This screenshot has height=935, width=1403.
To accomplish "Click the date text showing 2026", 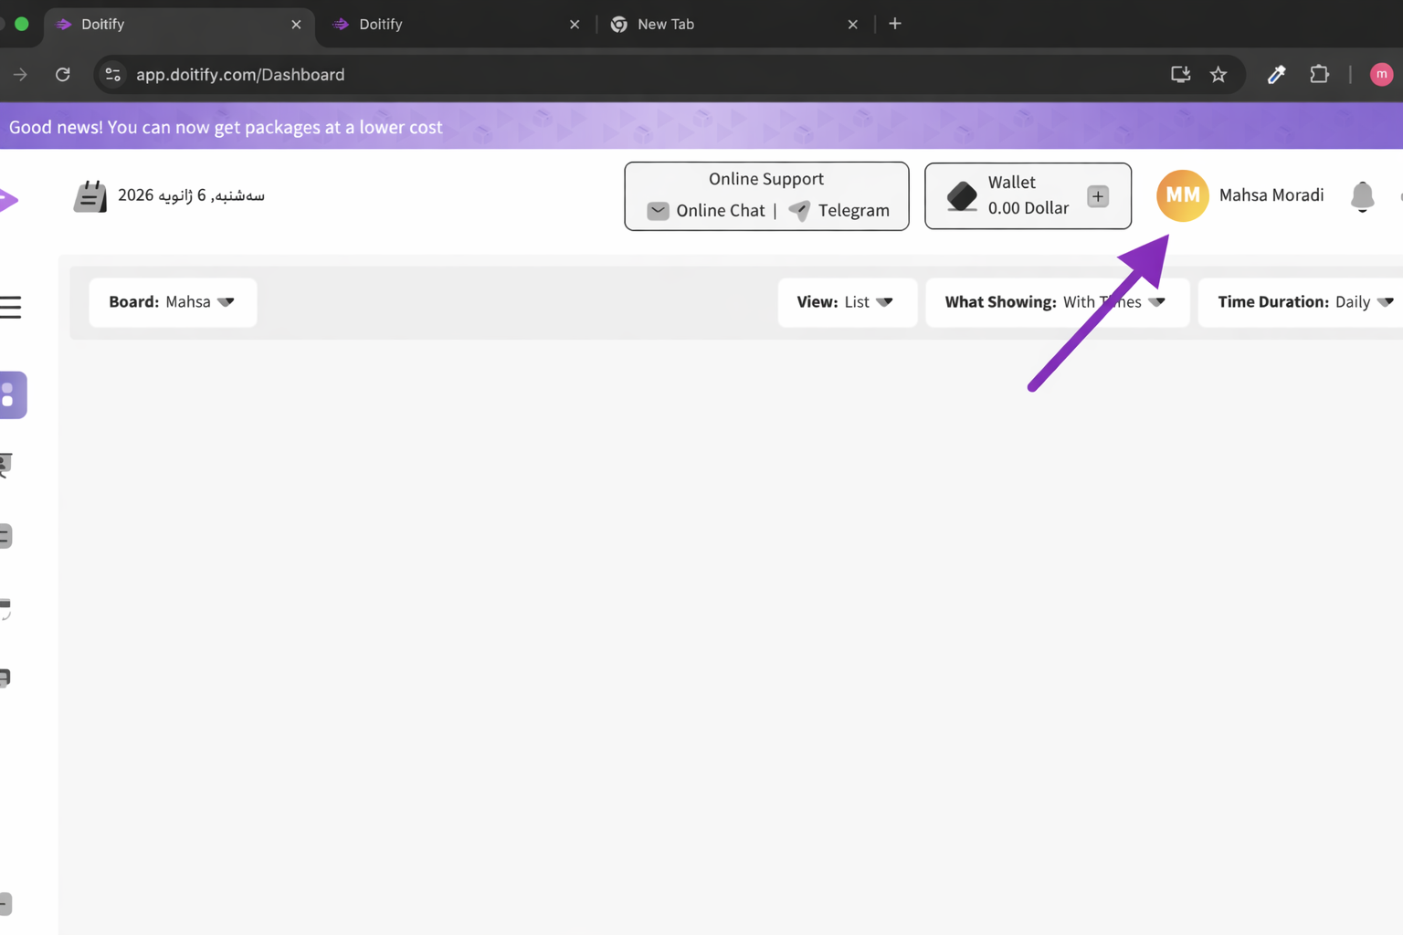I will 191,195.
